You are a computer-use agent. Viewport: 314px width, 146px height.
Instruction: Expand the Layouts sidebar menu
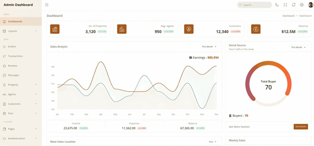click(x=21, y=31)
